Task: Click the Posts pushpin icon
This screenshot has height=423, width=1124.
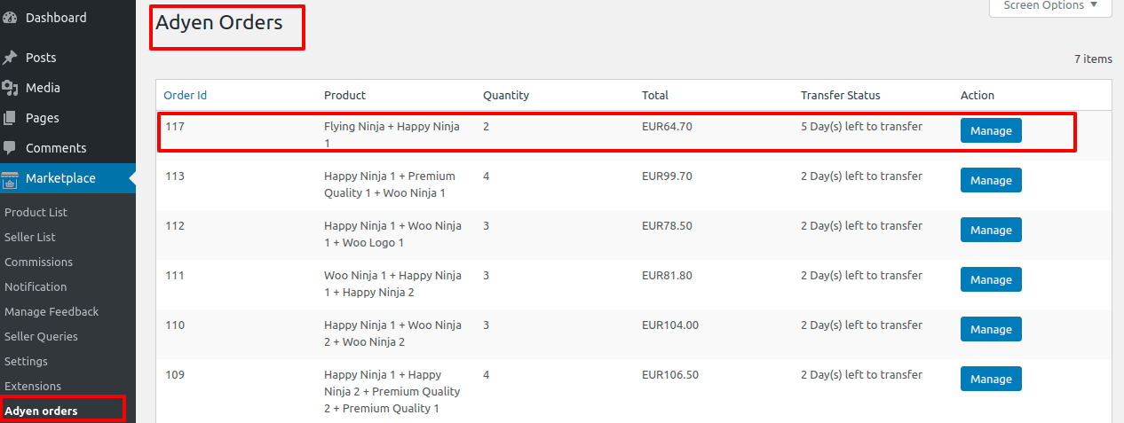Action: (x=10, y=58)
